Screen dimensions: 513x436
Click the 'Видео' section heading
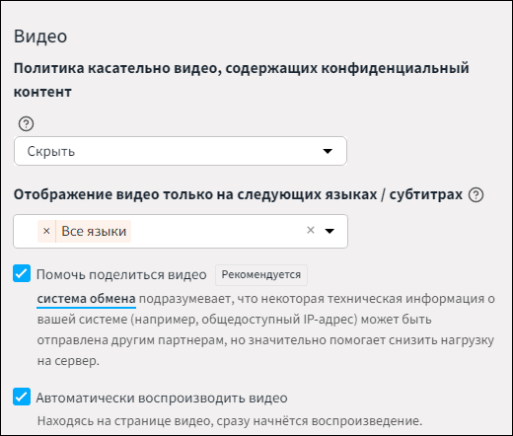click(40, 36)
